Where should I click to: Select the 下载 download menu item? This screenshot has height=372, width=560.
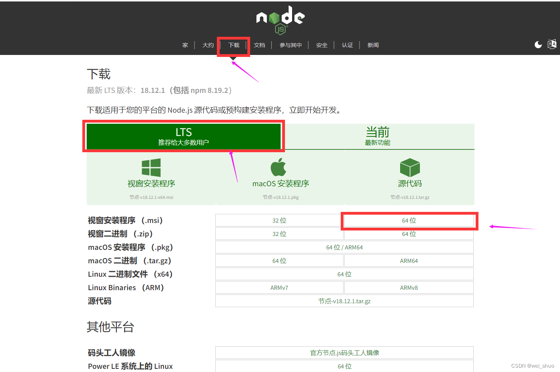click(x=234, y=45)
